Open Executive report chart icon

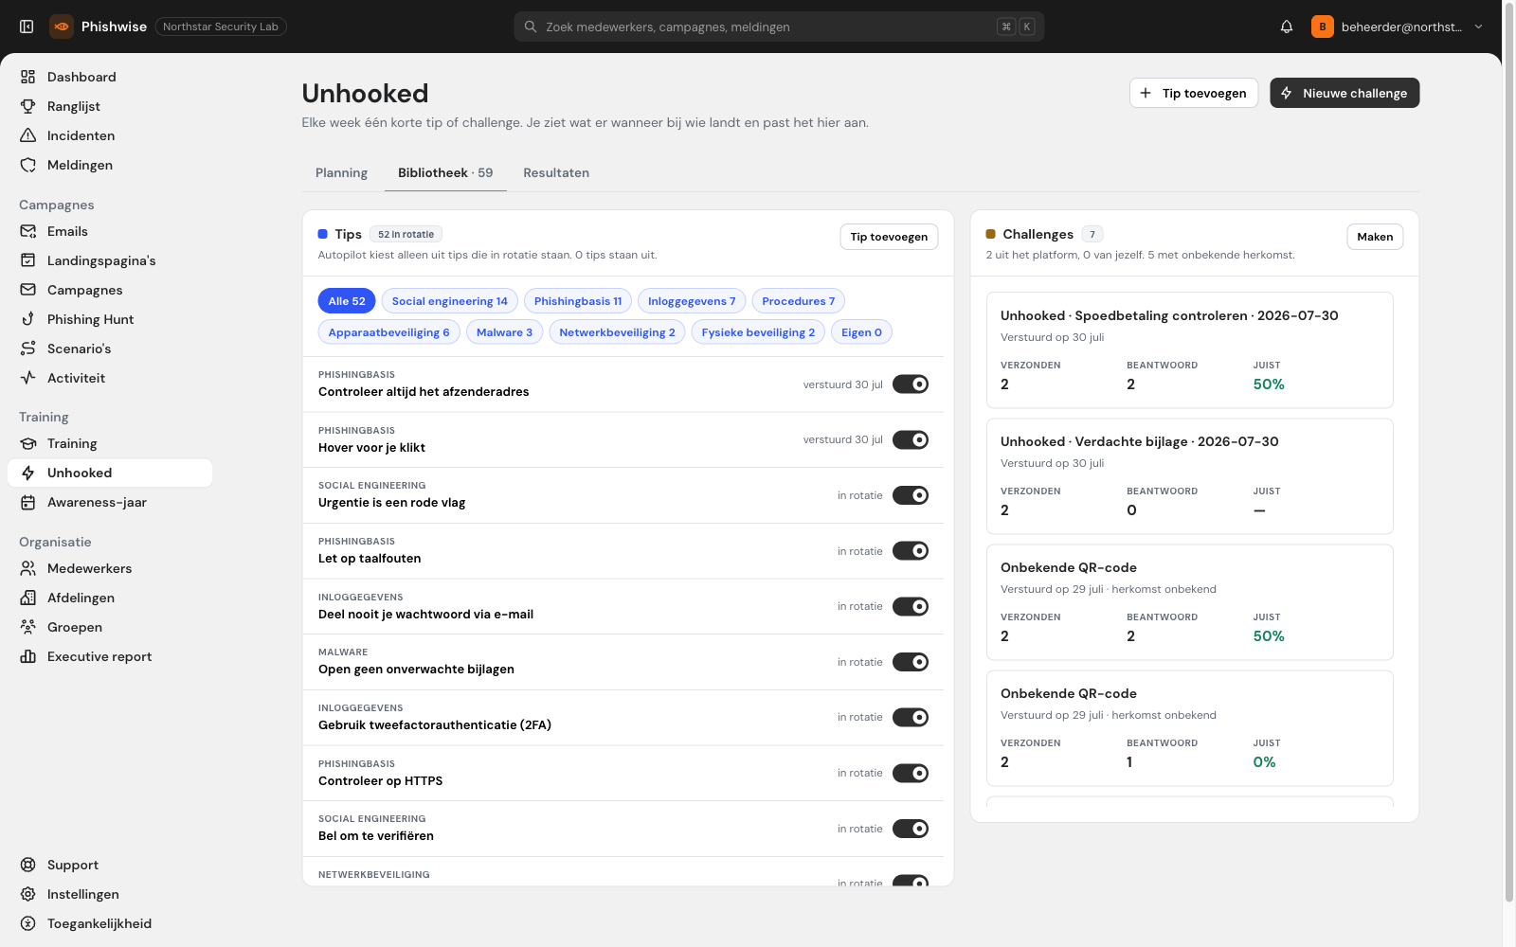(28, 656)
